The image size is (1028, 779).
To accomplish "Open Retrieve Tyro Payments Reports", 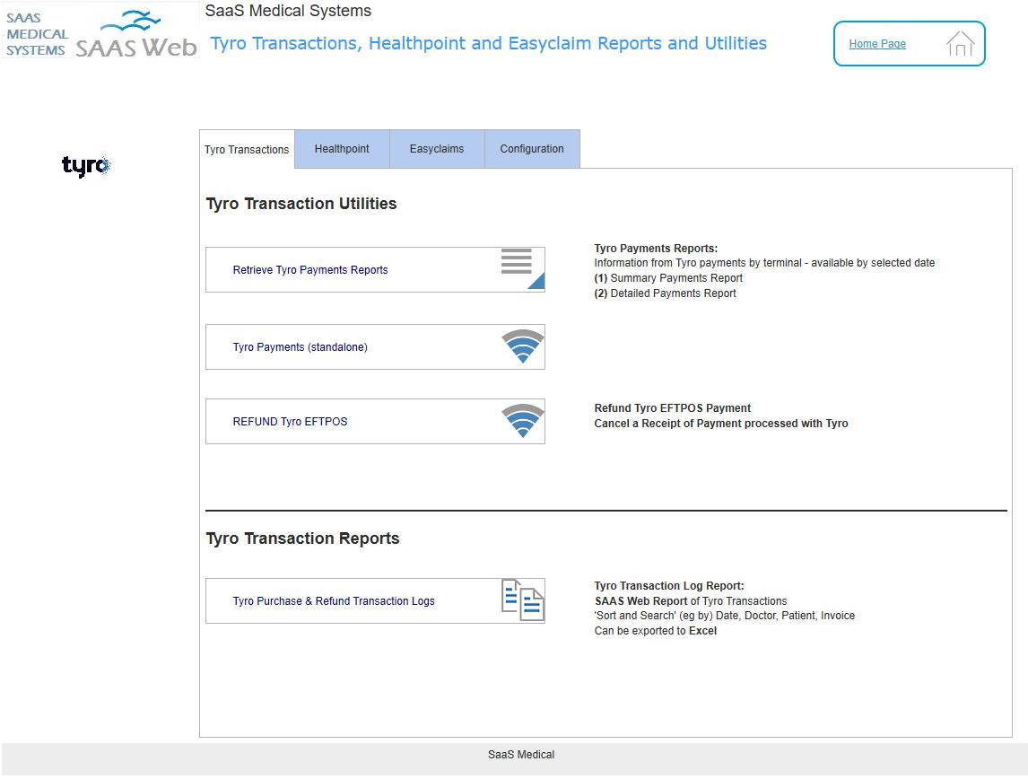I will pyautogui.click(x=375, y=269).
